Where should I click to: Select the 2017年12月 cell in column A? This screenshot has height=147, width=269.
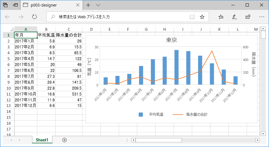(26, 105)
